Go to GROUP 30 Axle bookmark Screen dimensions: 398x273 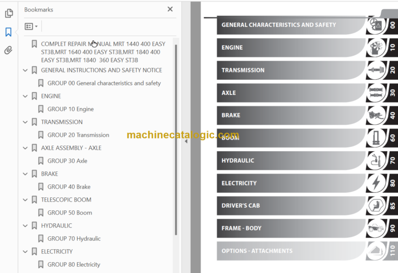coord(67,161)
